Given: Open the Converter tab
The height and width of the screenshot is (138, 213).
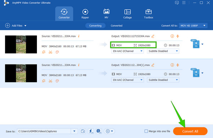Looking at the screenshot, I should [64, 14].
